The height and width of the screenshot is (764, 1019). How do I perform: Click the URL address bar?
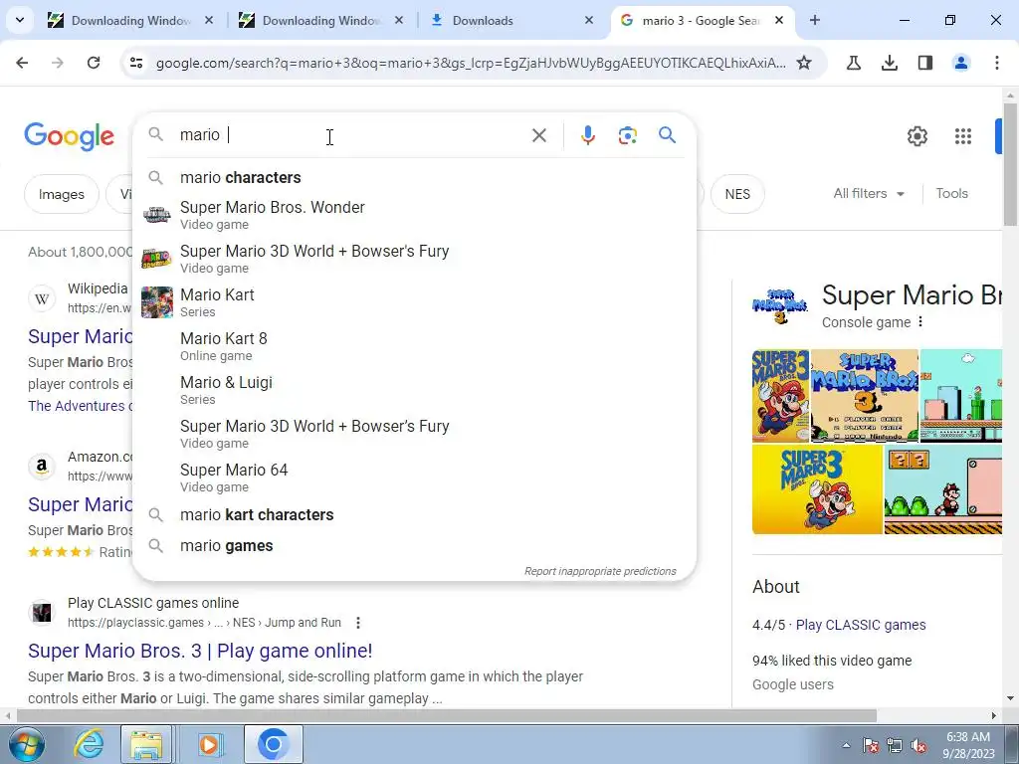[471, 63]
